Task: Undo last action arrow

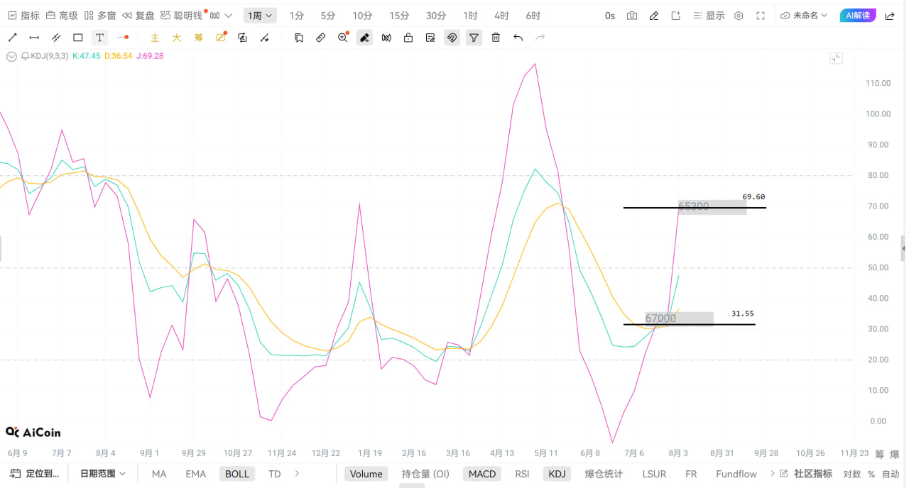Action: pos(518,38)
